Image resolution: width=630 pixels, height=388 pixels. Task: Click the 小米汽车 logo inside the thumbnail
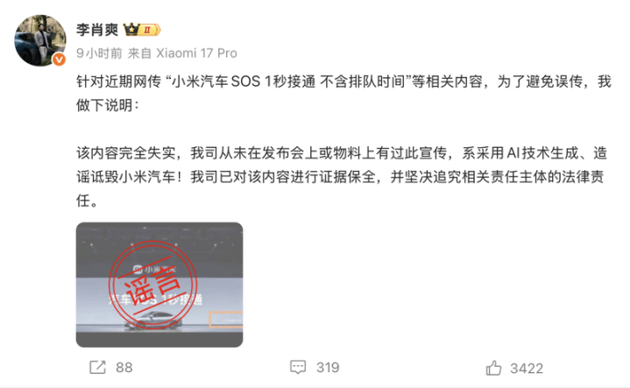(154, 269)
